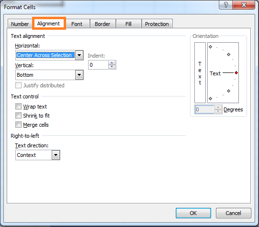Image resolution: width=259 pixels, height=227 pixels.
Task: Increase Degrees with the up spinner arrow
Action: pos(218,108)
